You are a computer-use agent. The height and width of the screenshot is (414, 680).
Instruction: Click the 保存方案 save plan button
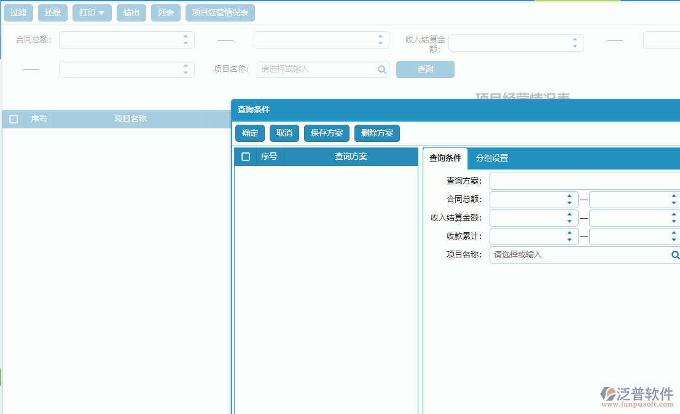click(x=326, y=133)
